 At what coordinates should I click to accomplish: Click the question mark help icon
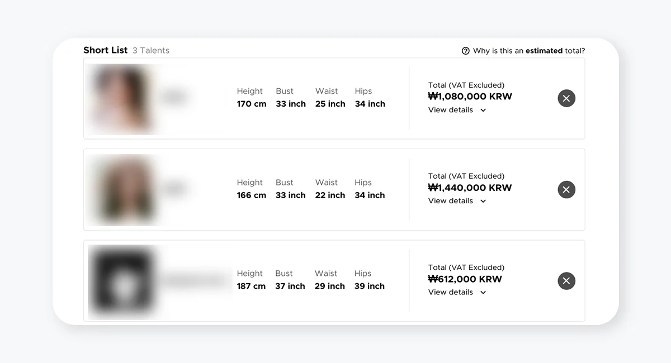[465, 51]
